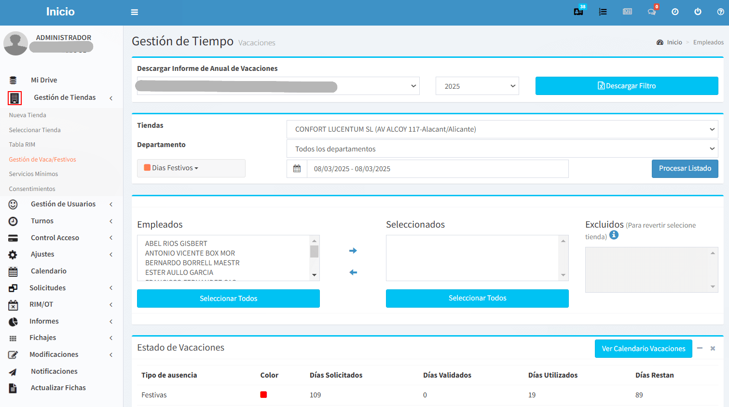Open the chat messages icon with badge
The image size is (729, 407).
click(x=651, y=12)
